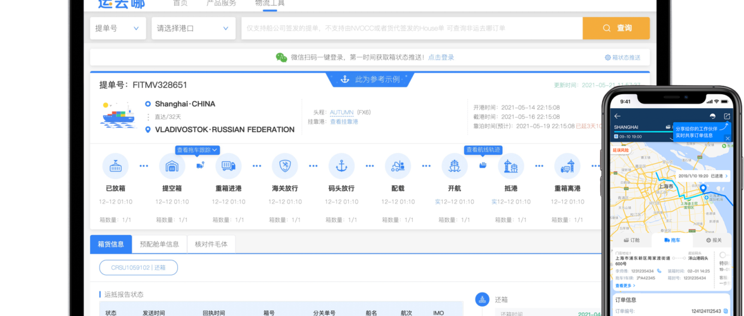The width and height of the screenshot is (744, 316).
Task: Click the 开航 ship departure icon
Action: [x=455, y=166]
